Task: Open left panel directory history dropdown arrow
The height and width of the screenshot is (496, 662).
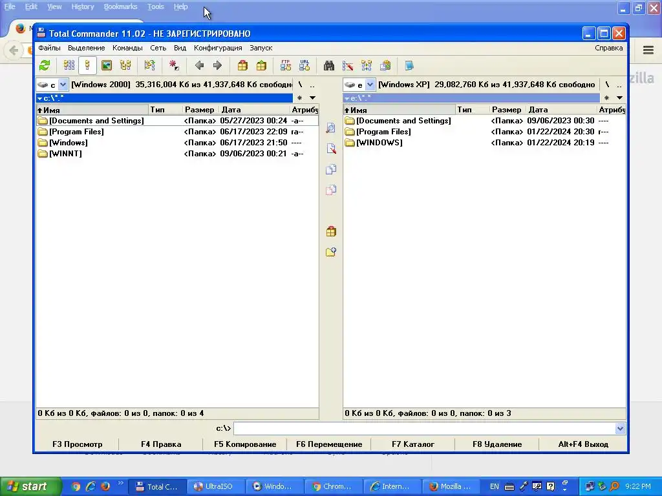Action: point(312,98)
